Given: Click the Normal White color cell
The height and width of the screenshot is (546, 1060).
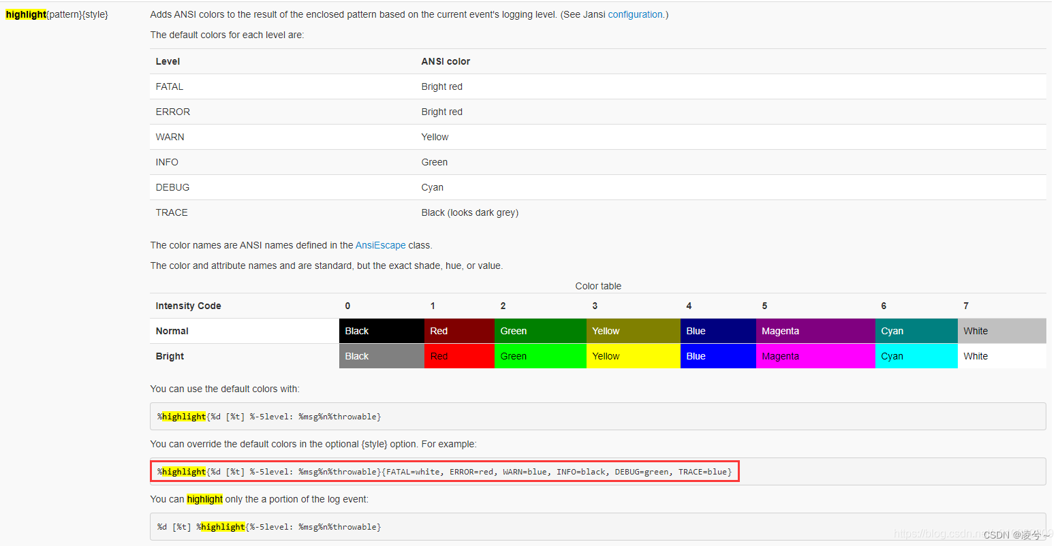Looking at the screenshot, I should pos(1002,331).
